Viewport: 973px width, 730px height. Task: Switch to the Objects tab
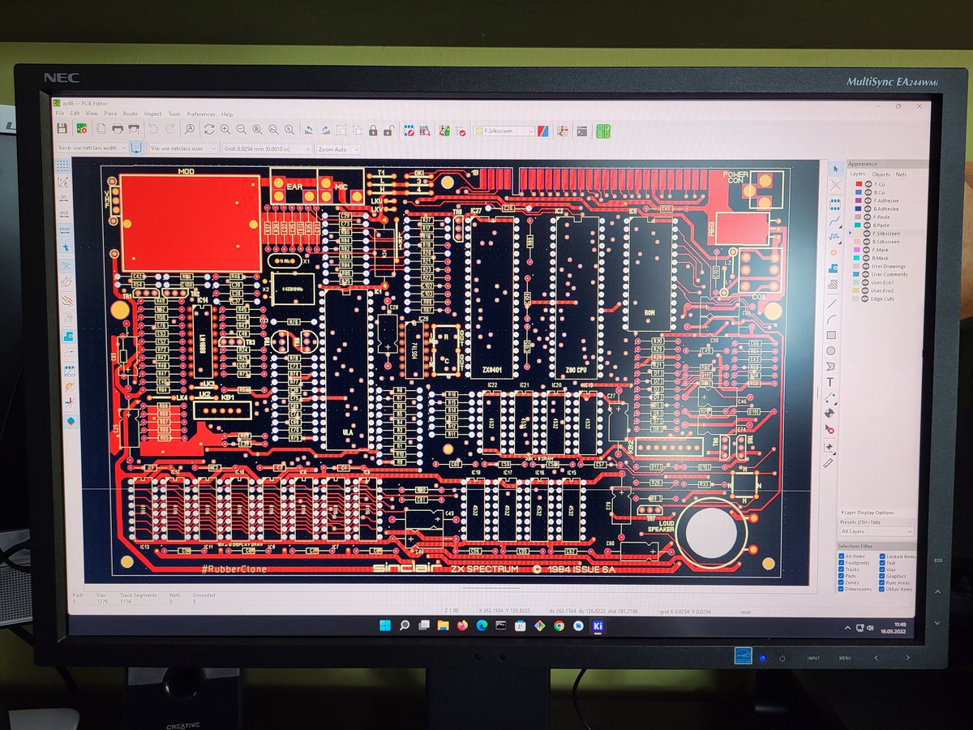tap(881, 174)
